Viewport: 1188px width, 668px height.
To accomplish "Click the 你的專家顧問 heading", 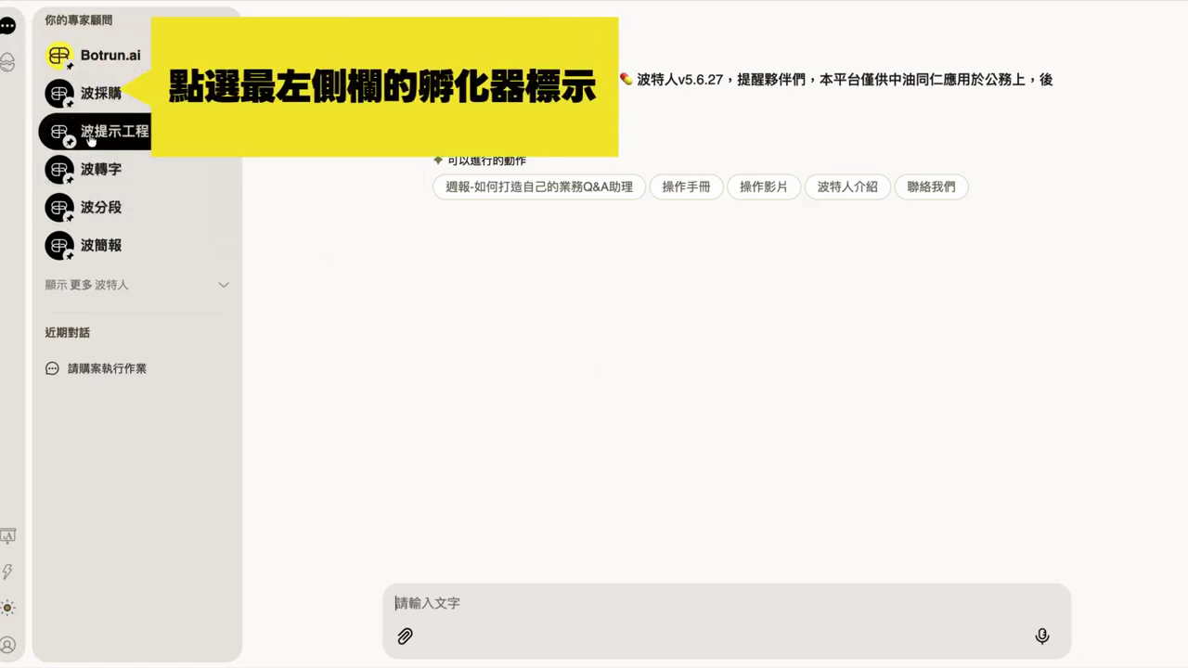I will point(79,19).
